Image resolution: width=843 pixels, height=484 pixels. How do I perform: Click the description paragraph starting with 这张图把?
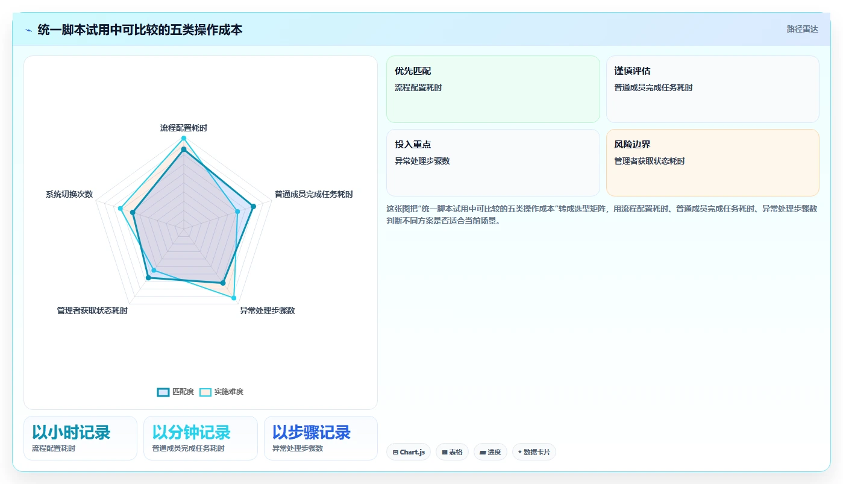[602, 215]
